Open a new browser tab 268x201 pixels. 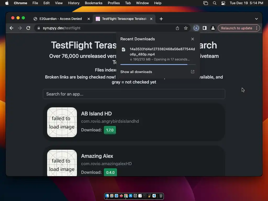(x=161, y=19)
